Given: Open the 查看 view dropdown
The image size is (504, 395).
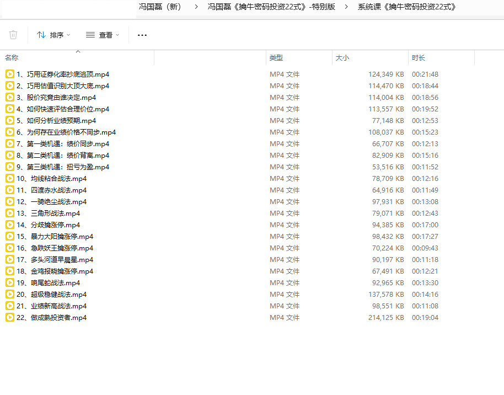Looking at the screenshot, I should pos(103,35).
